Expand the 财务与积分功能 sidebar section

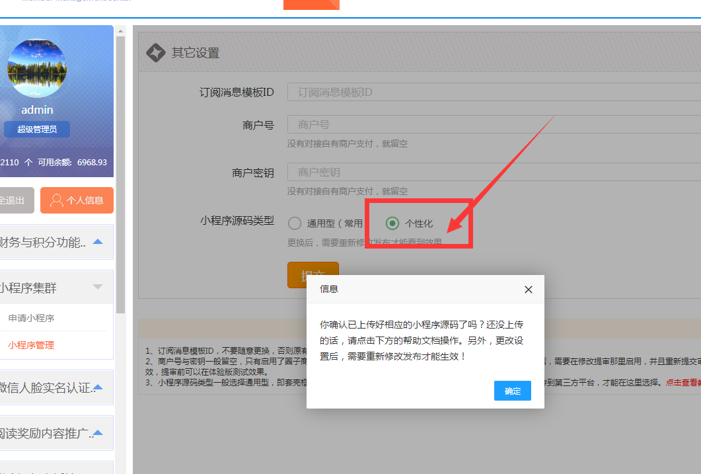98,242
